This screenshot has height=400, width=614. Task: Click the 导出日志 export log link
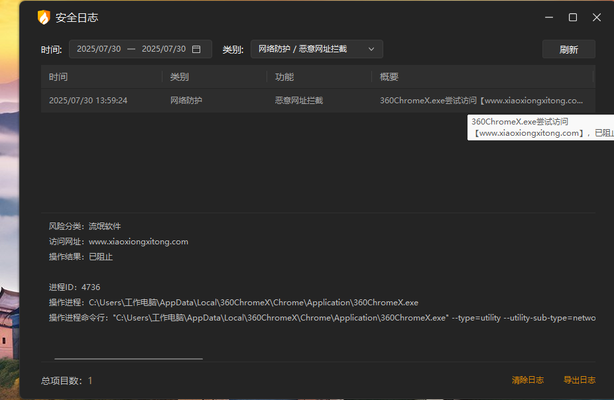click(x=579, y=380)
